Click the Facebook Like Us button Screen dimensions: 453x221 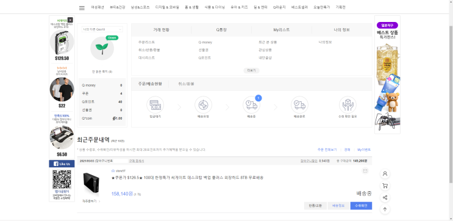coord(62,164)
